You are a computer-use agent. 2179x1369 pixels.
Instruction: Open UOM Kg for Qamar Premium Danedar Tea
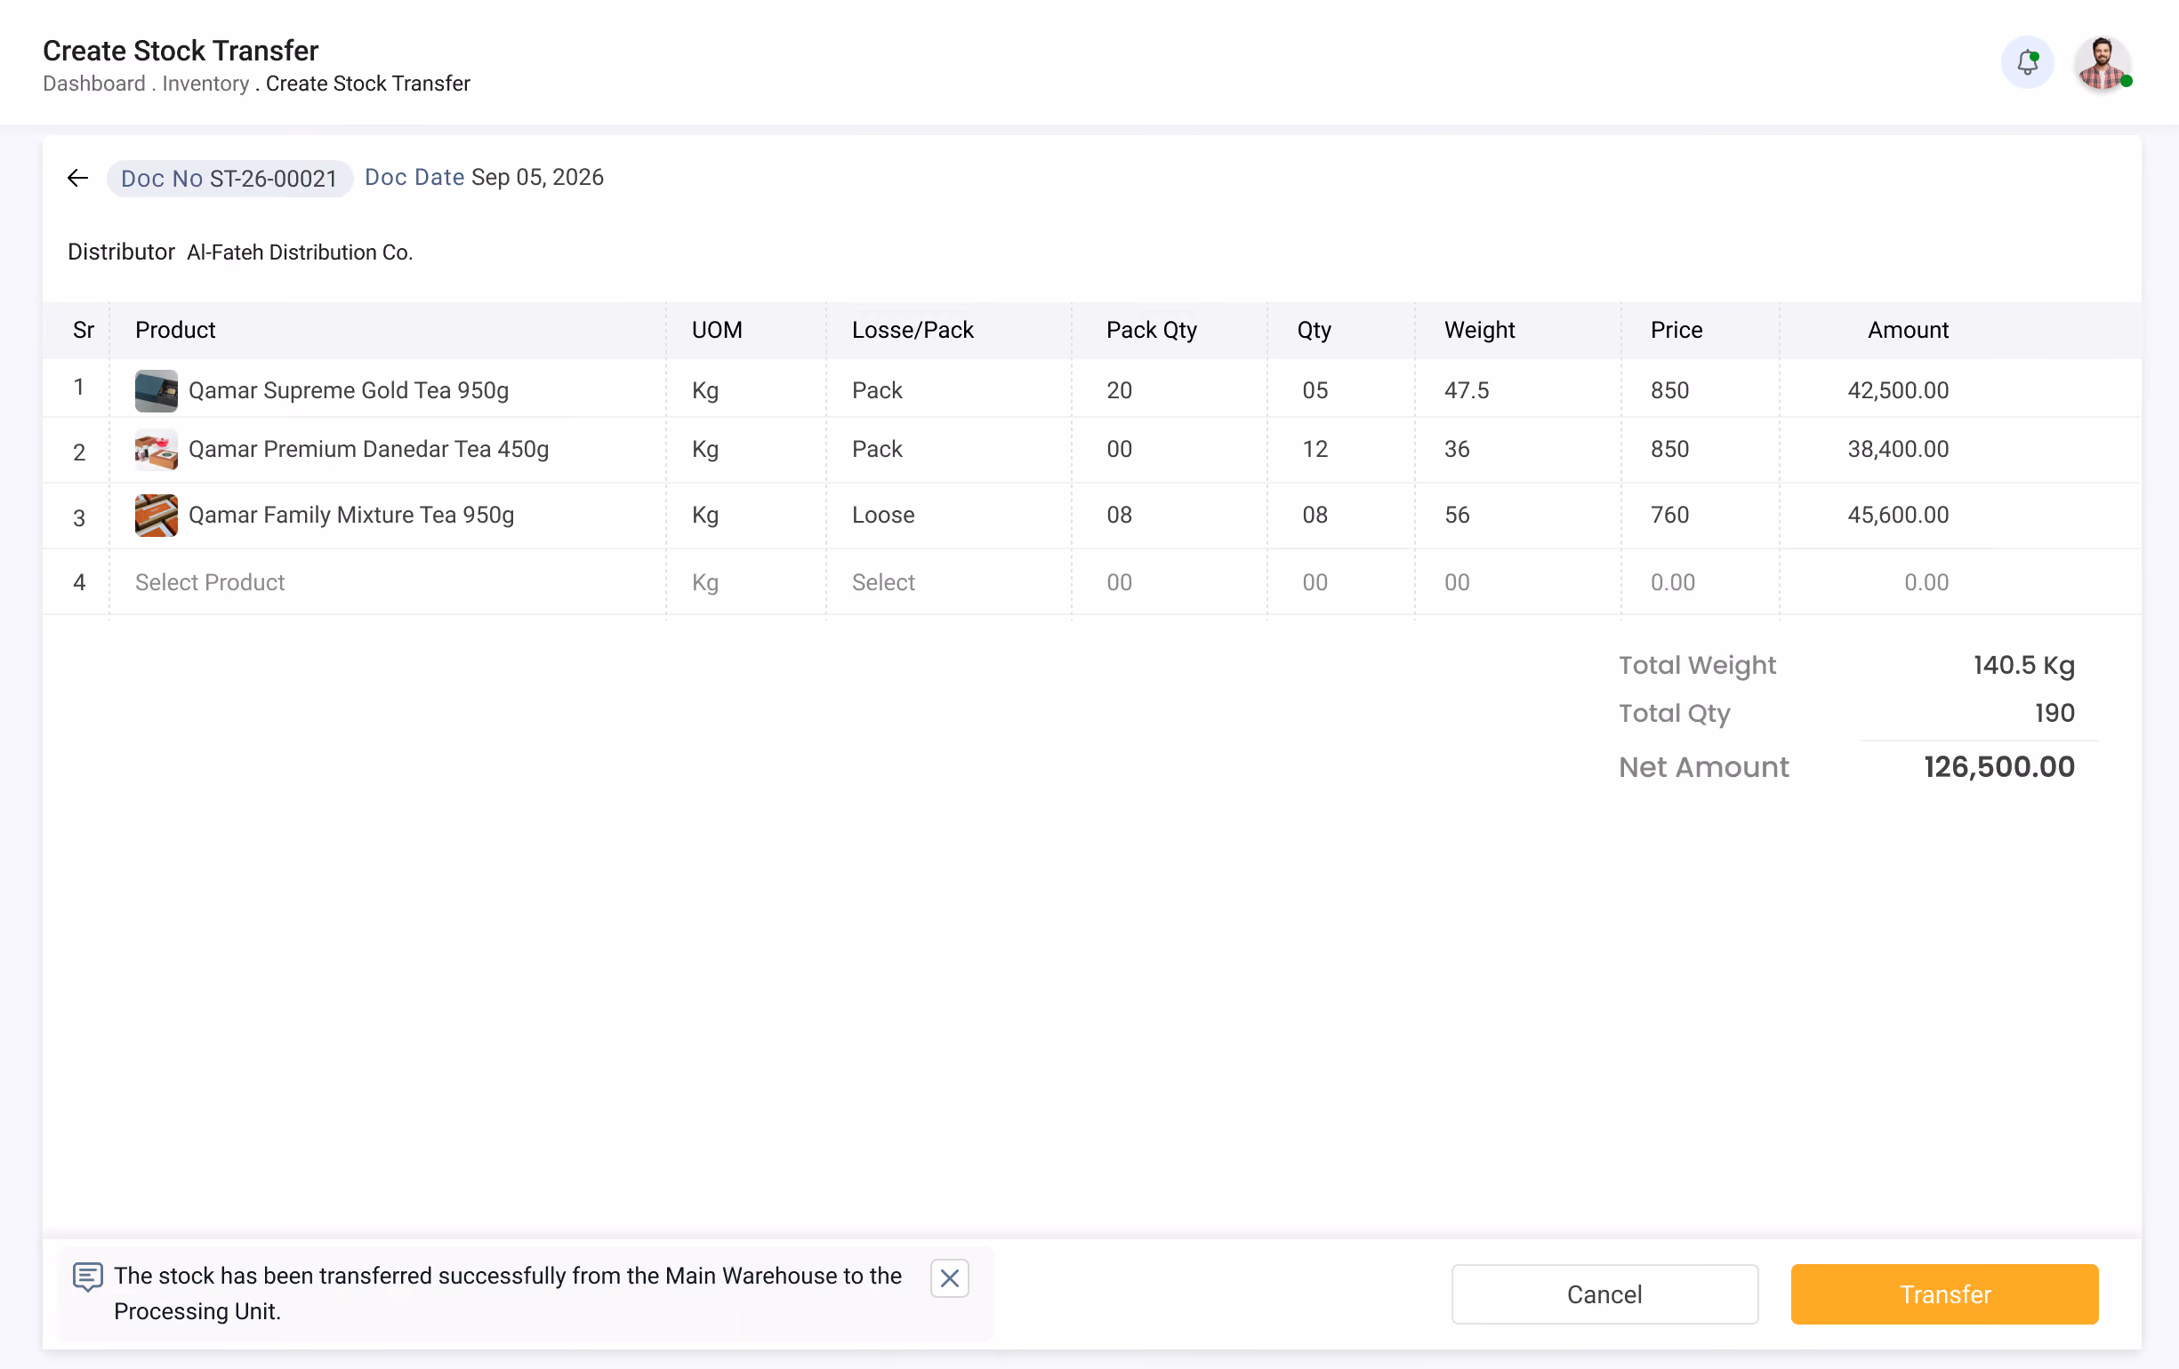click(x=705, y=450)
